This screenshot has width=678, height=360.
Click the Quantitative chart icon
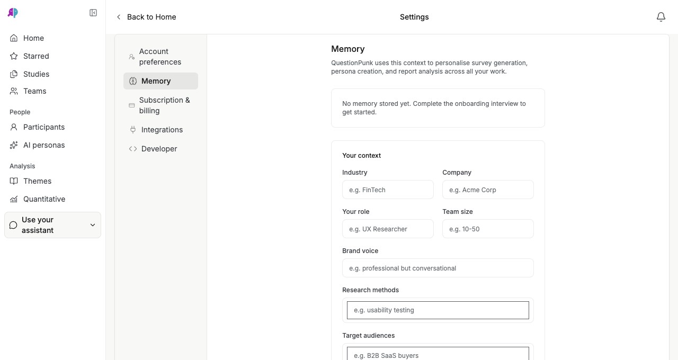click(x=14, y=199)
